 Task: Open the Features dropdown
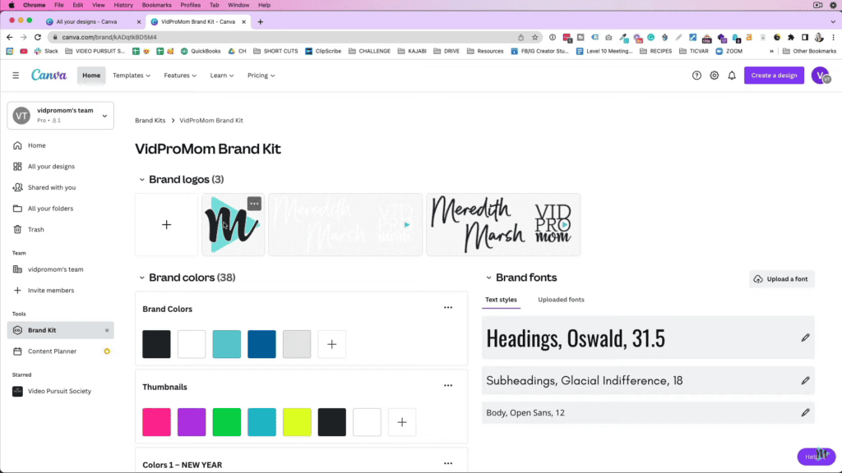(180, 76)
